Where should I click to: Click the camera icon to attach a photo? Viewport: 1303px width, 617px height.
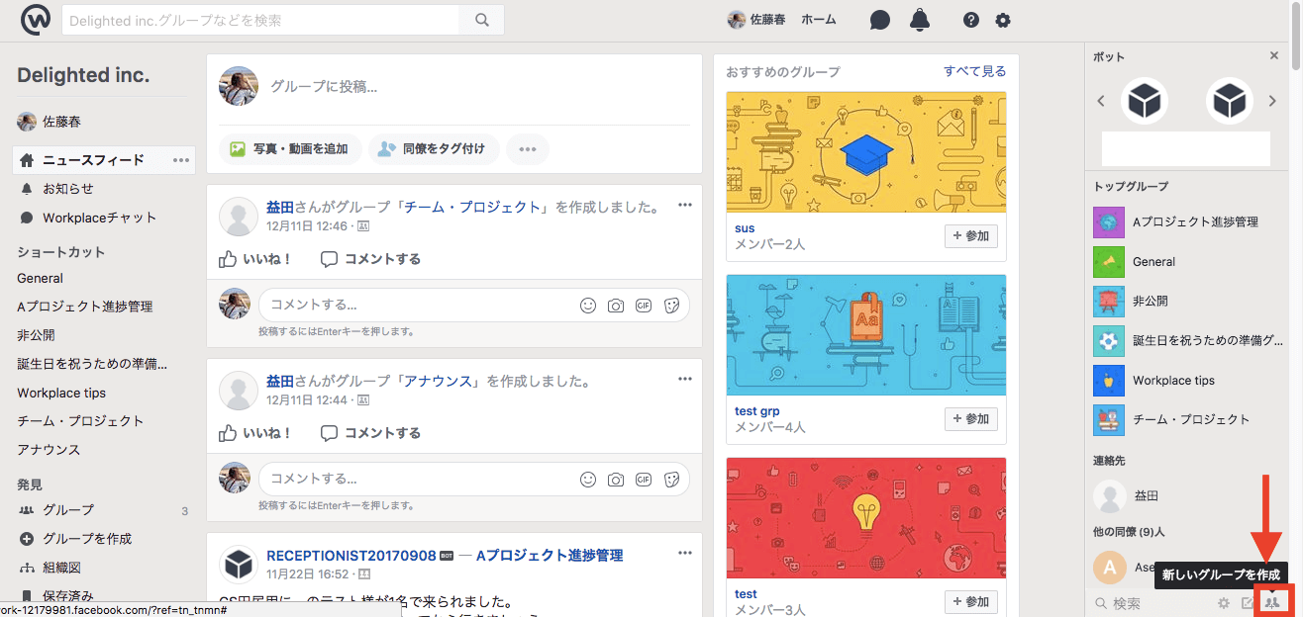coord(616,305)
